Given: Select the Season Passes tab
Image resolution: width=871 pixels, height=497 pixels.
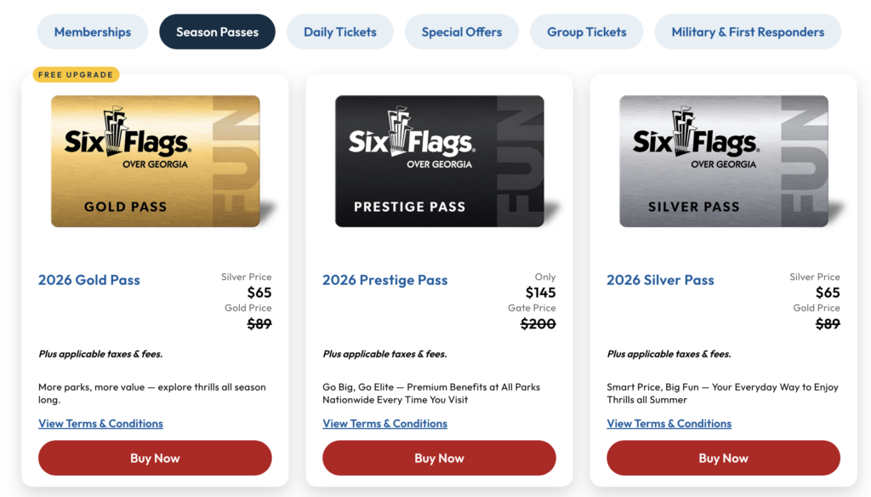Looking at the screenshot, I should [217, 31].
